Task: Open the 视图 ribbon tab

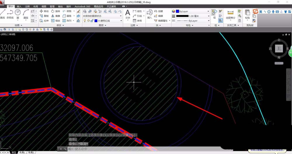Action: (44, 6)
